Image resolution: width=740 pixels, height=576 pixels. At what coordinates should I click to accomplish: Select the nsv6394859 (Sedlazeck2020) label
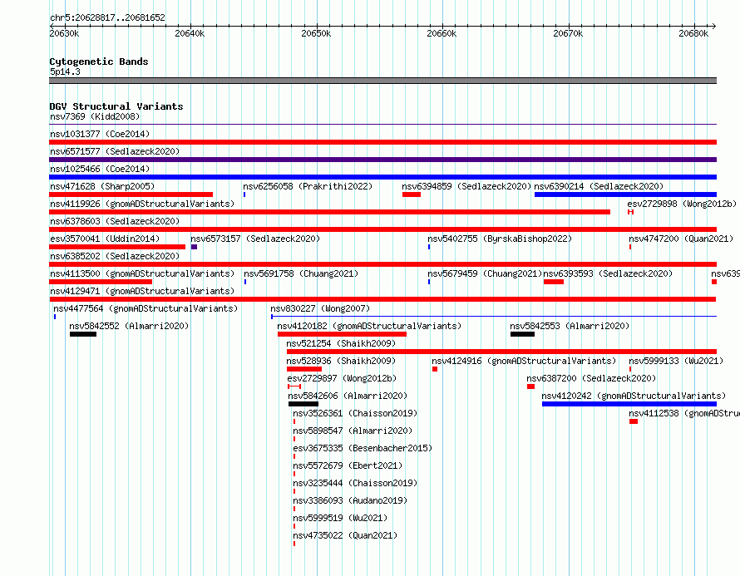click(x=466, y=186)
